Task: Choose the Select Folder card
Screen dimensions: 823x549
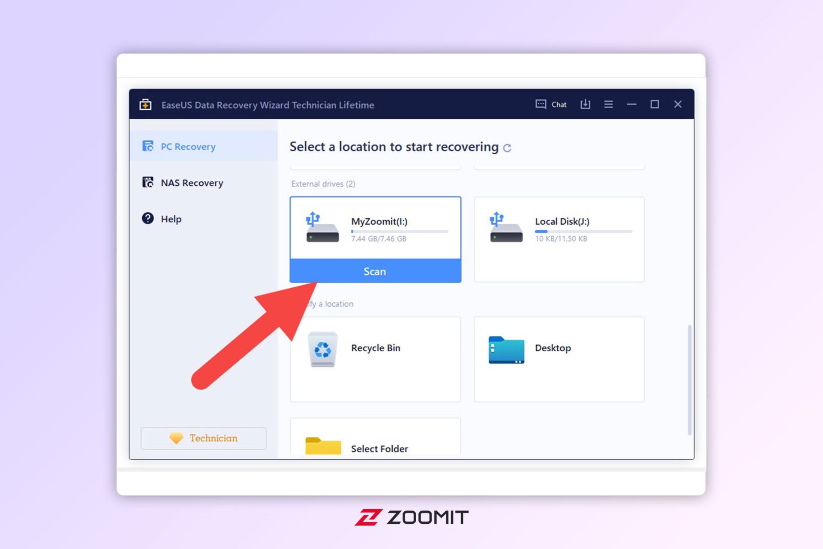Action: 375,437
